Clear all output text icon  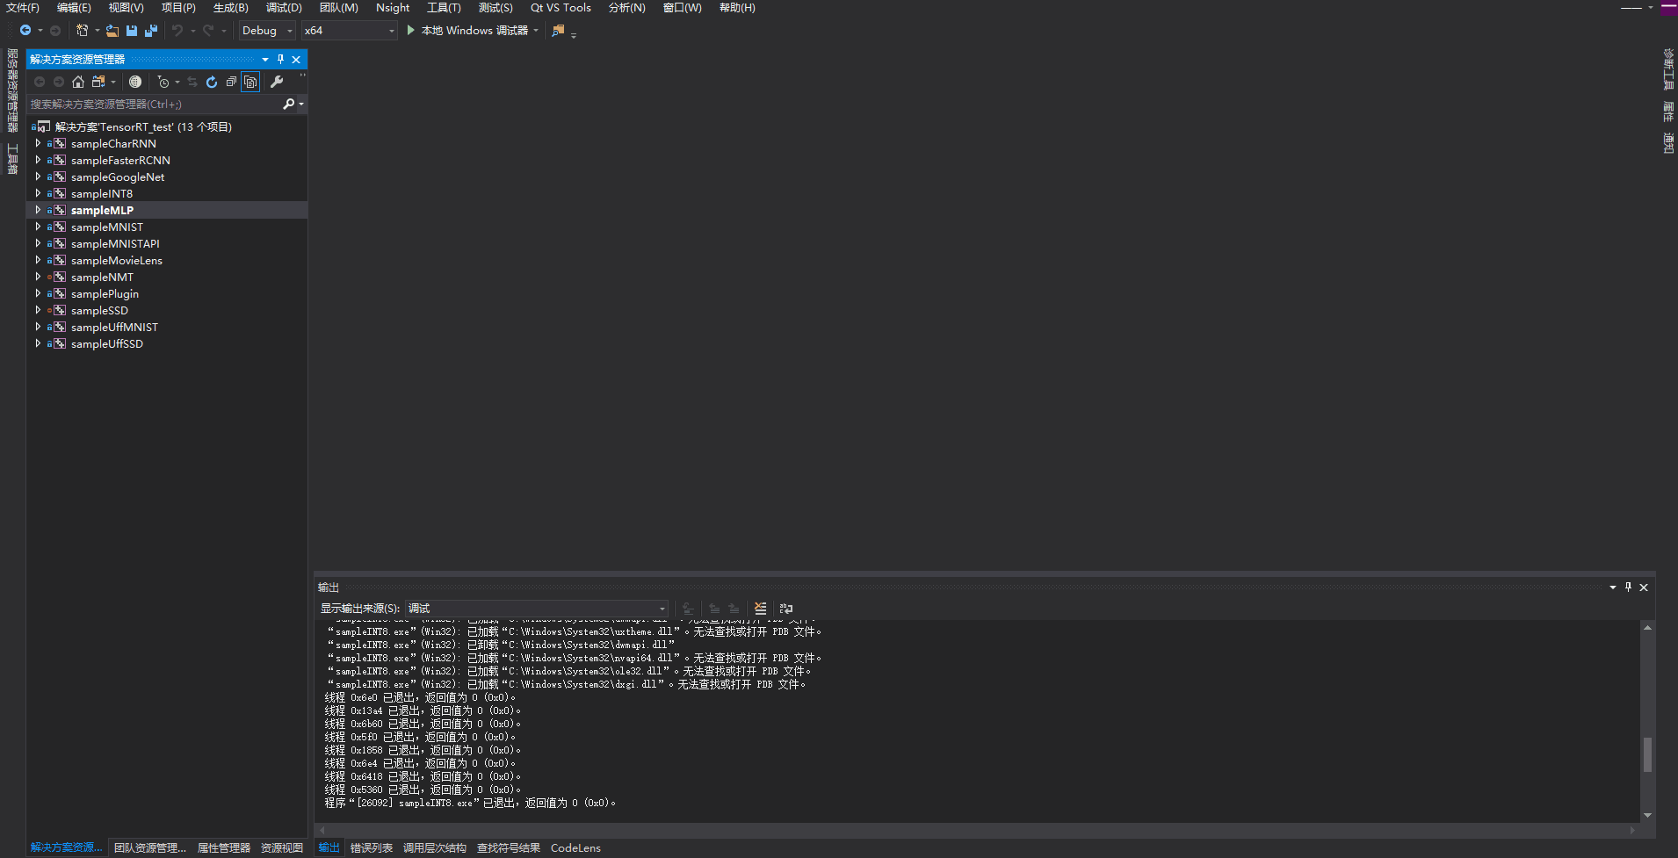click(x=761, y=609)
